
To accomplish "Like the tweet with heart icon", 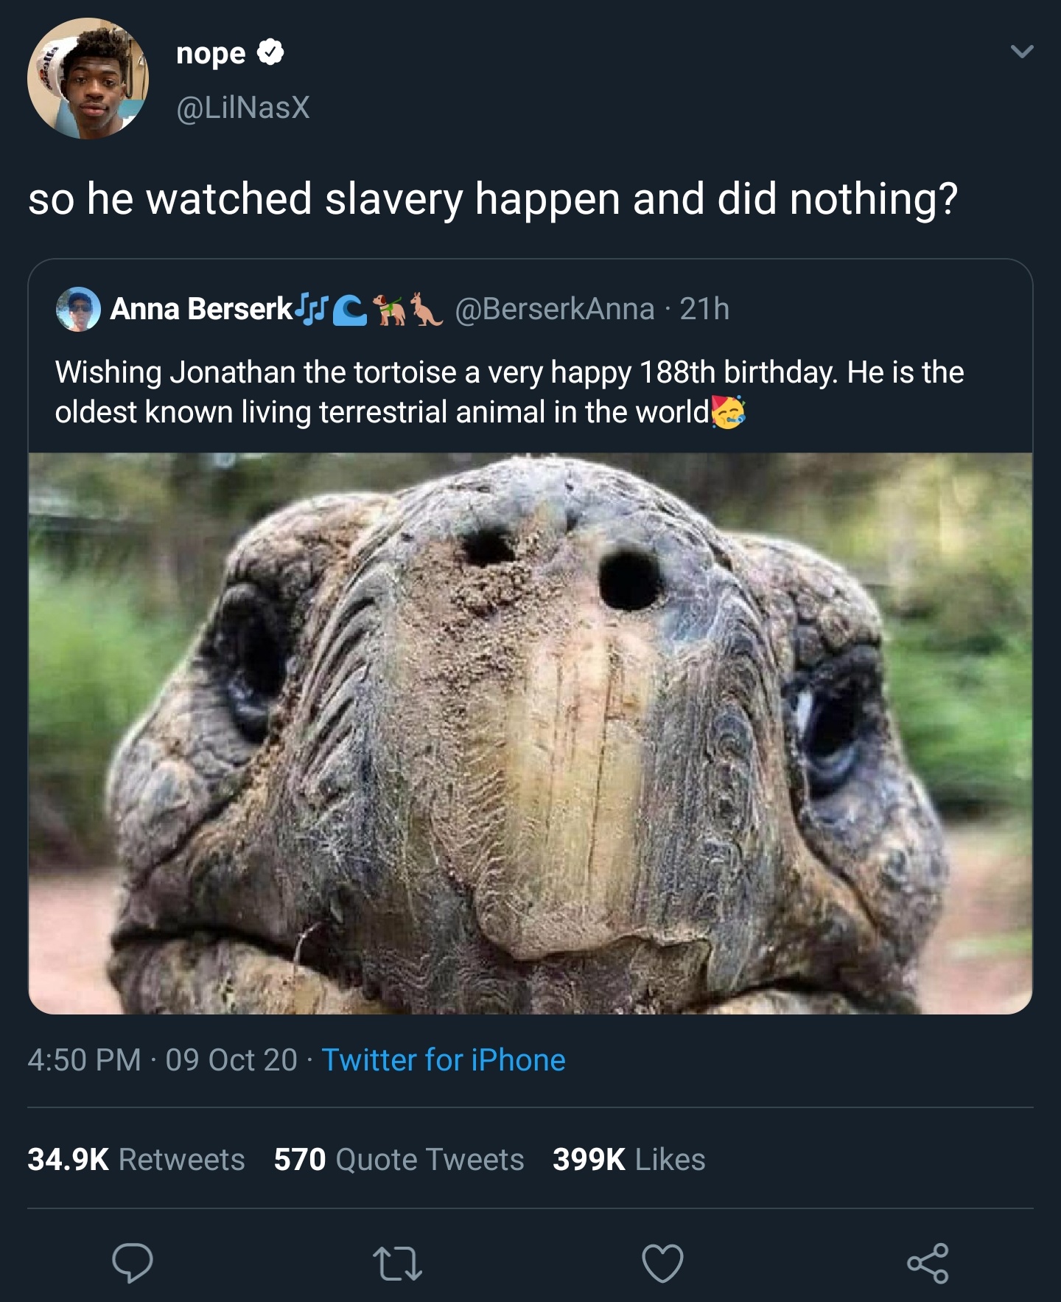I will point(662,1263).
